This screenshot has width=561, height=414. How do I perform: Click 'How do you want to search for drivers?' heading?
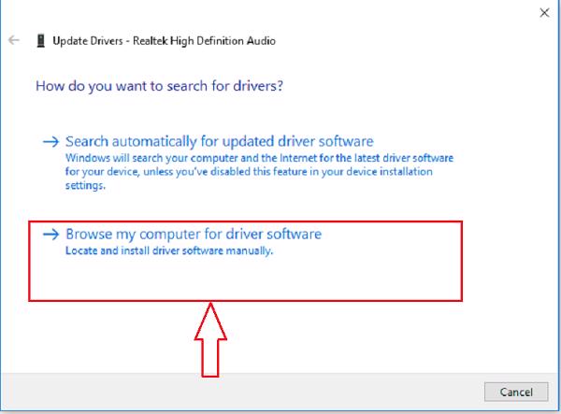(x=160, y=86)
